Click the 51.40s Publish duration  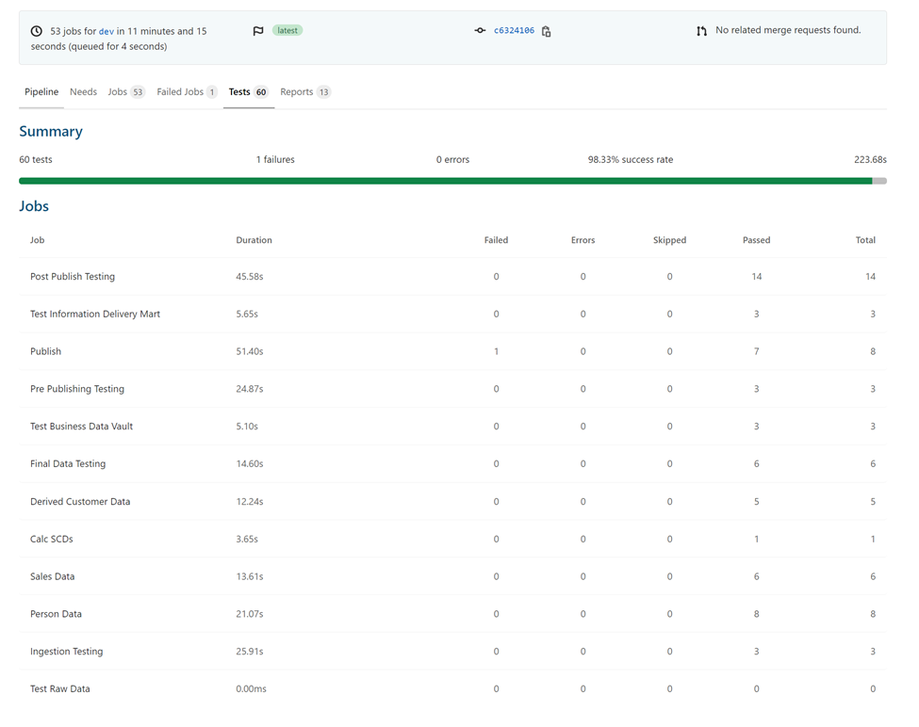250,351
